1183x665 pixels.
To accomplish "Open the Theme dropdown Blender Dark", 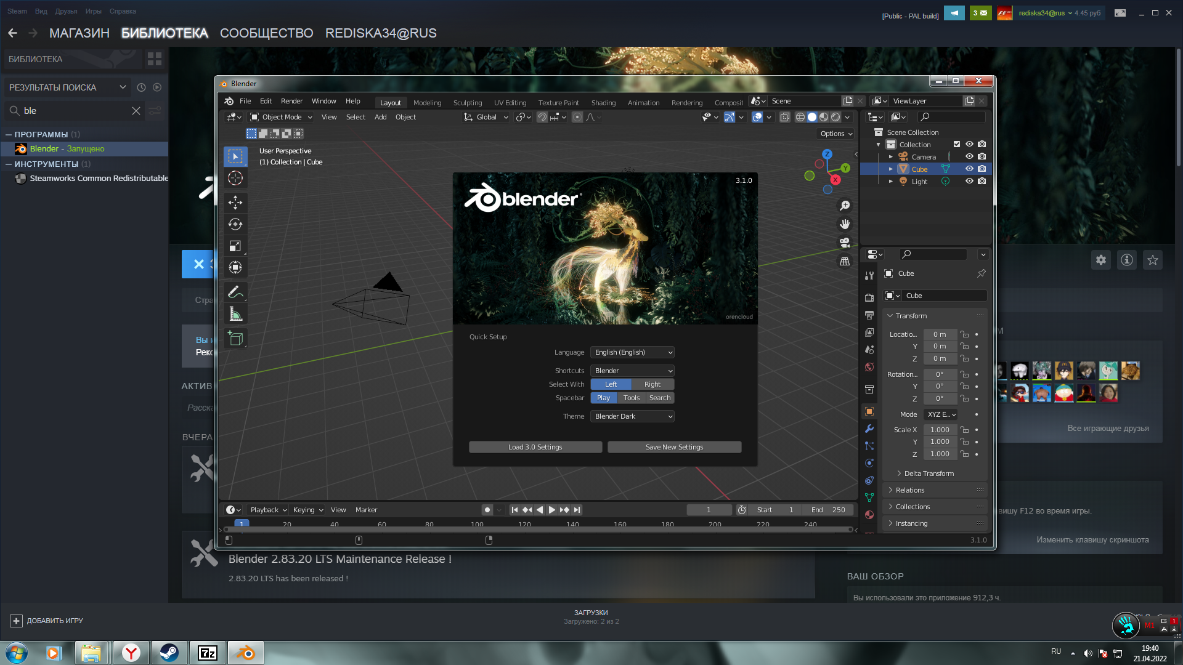I will point(632,416).
